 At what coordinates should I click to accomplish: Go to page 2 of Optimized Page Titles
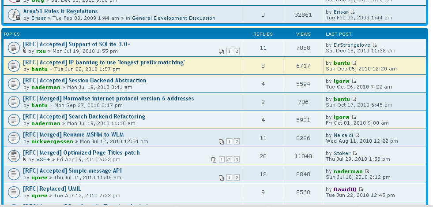coord(229,159)
